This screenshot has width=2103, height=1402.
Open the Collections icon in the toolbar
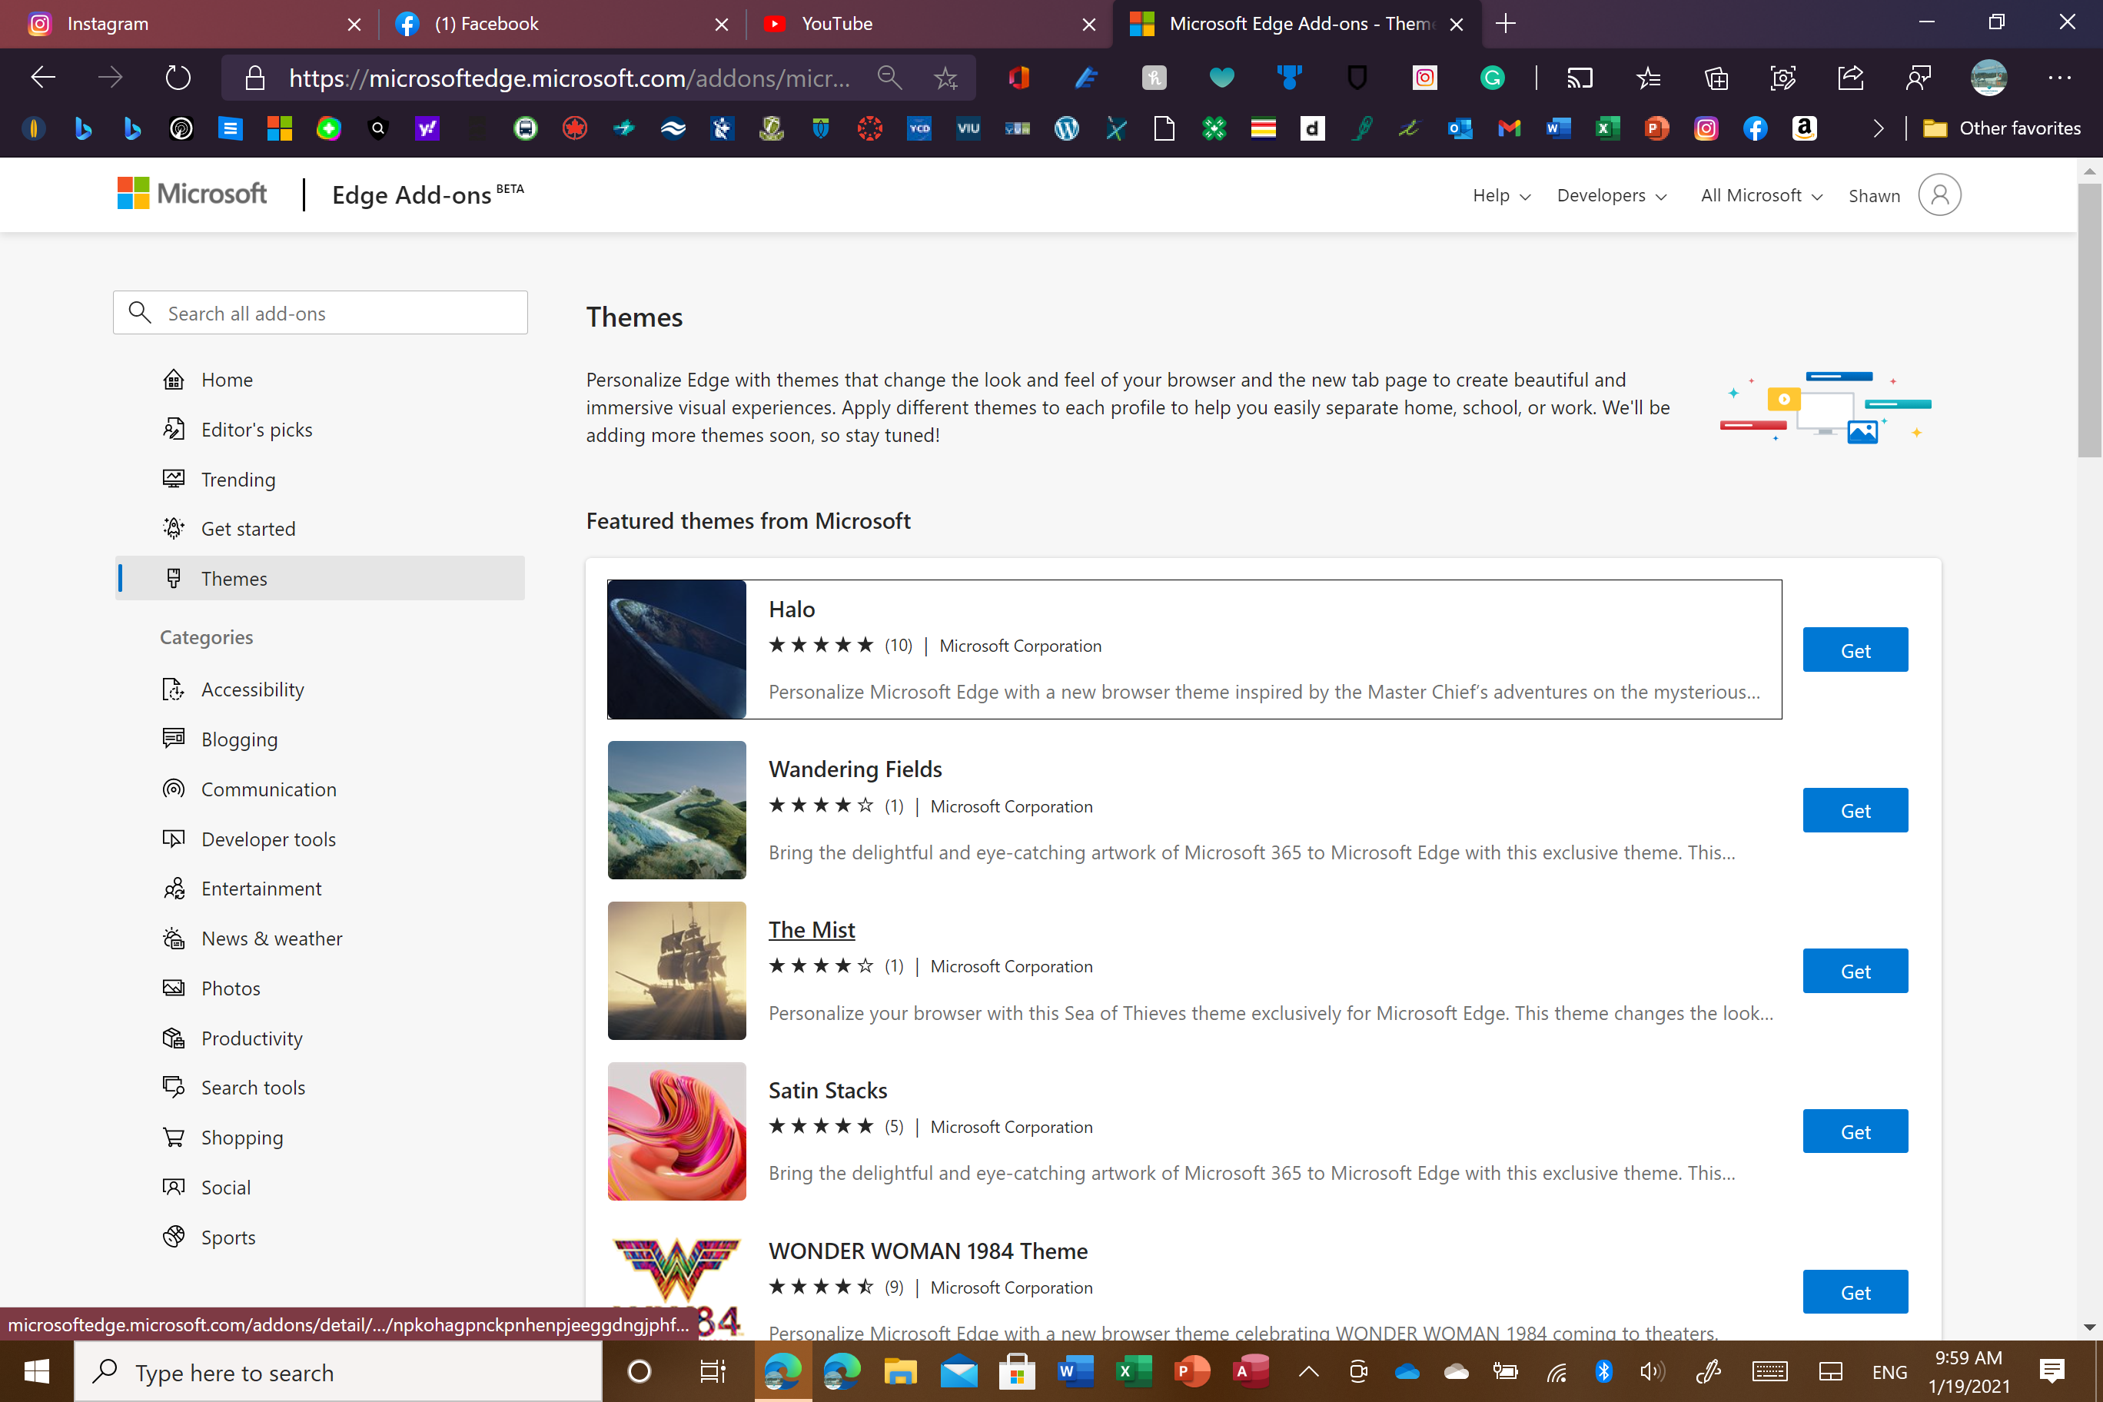1716,78
